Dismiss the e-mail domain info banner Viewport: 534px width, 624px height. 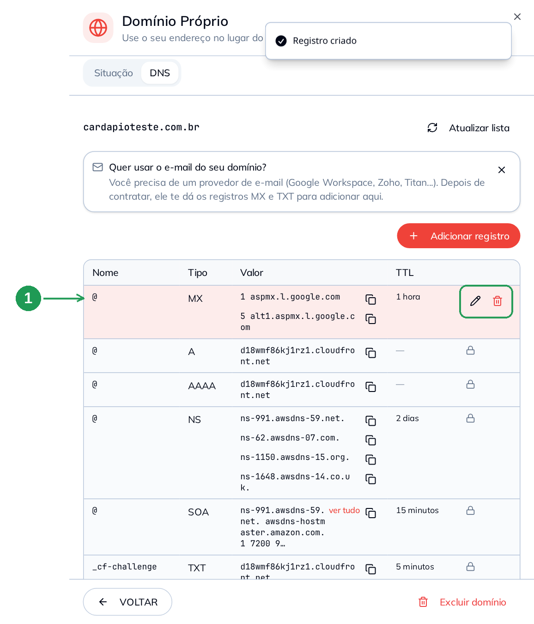coord(502,170)
